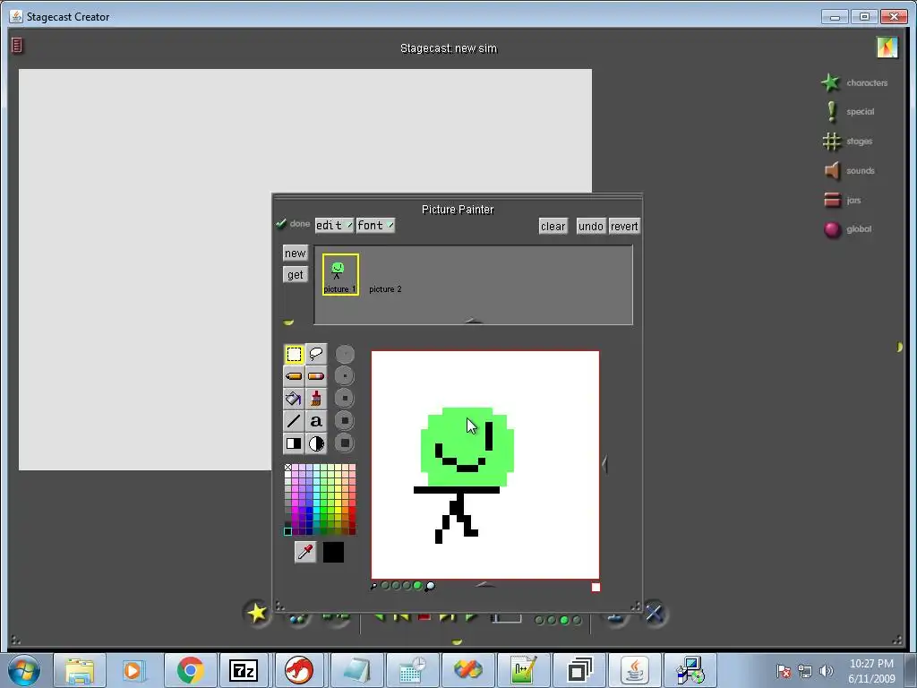Click the large zoom-in magnifier icon
917x688 pixels.
click(431, 586)
